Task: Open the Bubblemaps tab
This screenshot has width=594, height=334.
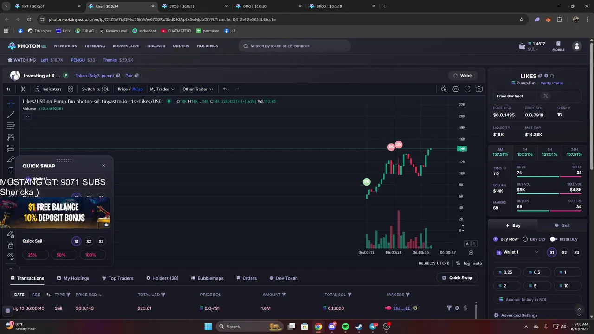Action: [207, 278]
